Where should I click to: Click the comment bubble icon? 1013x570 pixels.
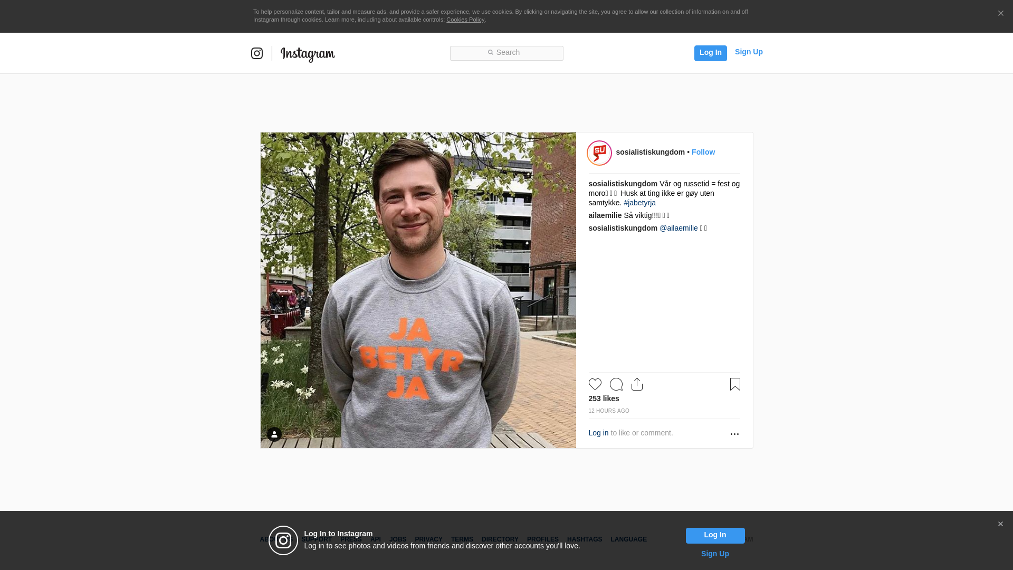(616, 384)
